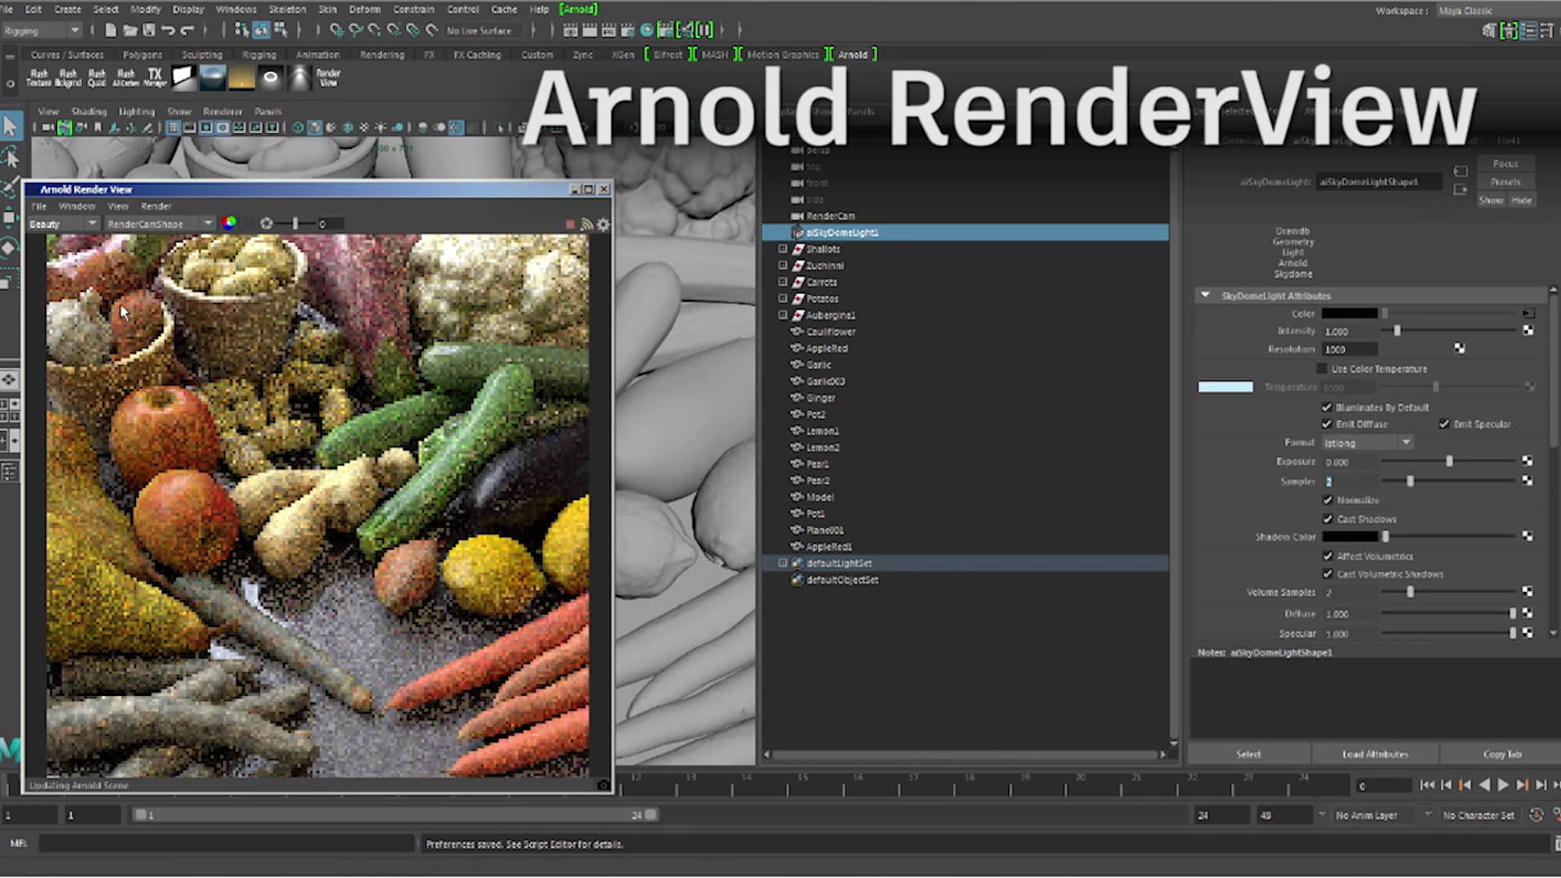Select aiSkyDomeLight1 in the Outliner
Screen dimensions: 1561x878
coord(965,233)
